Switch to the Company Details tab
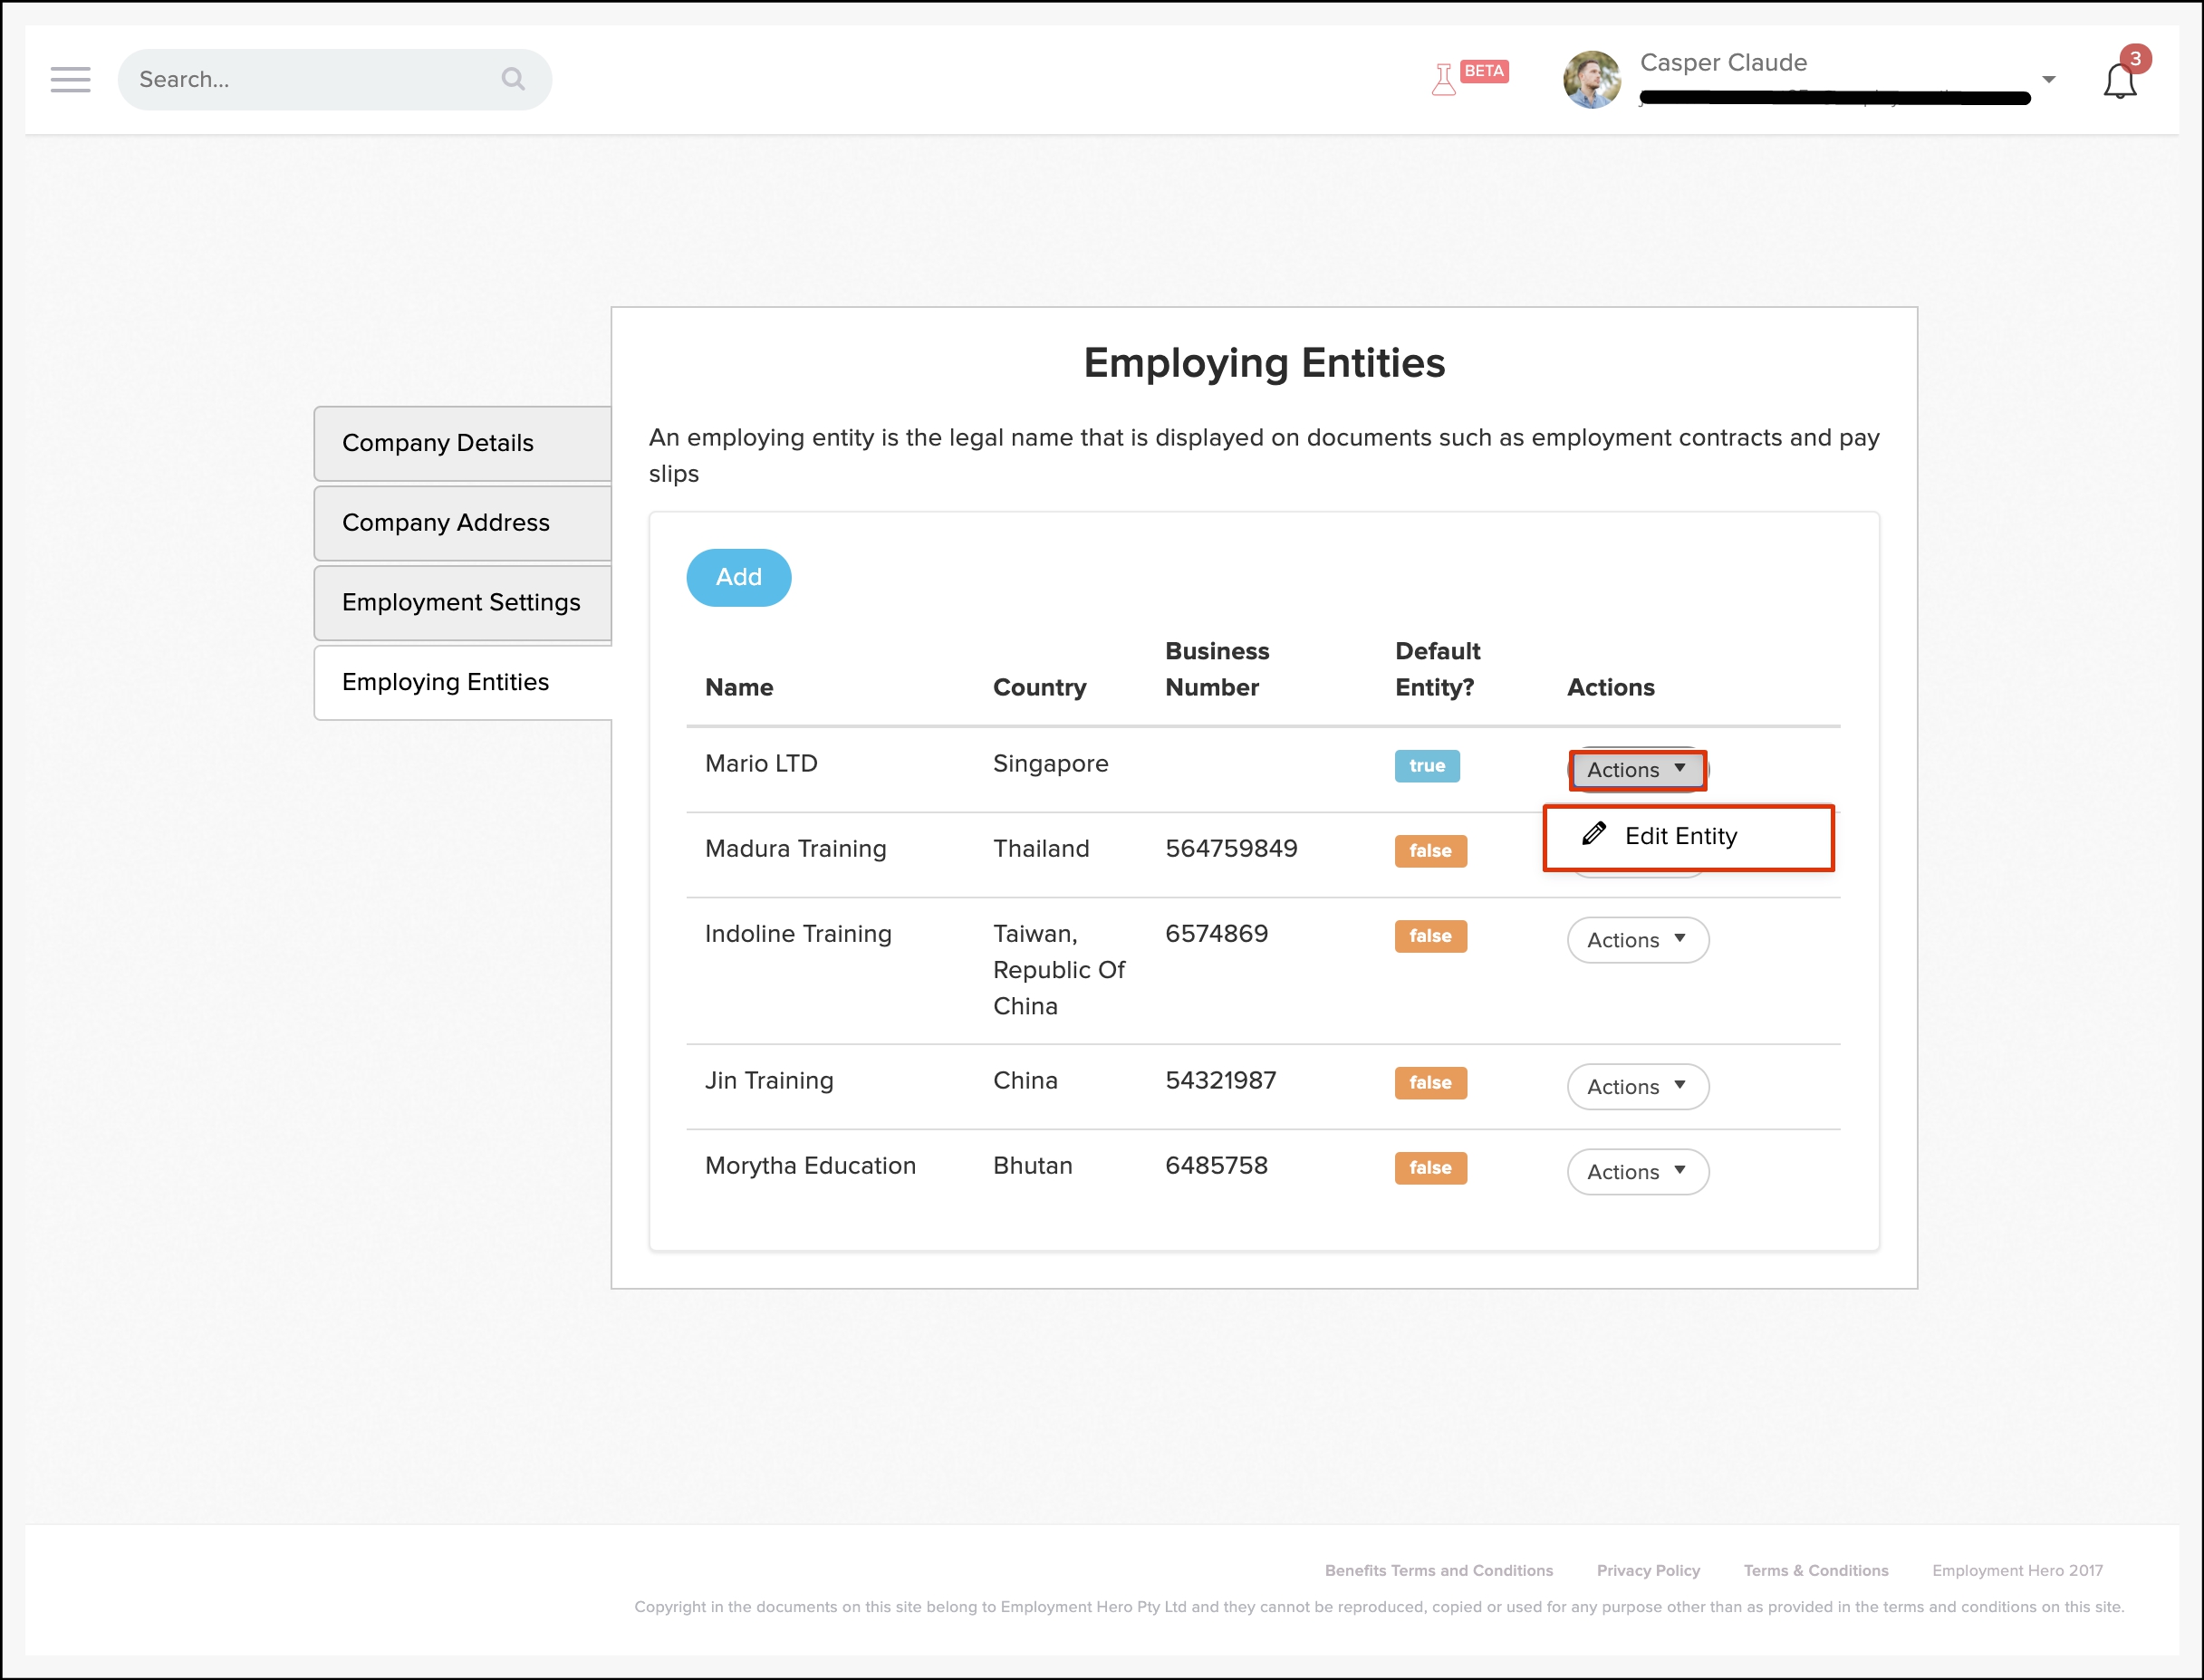The height and width of the screenshot is (1680, 2204). coord(463,443)
